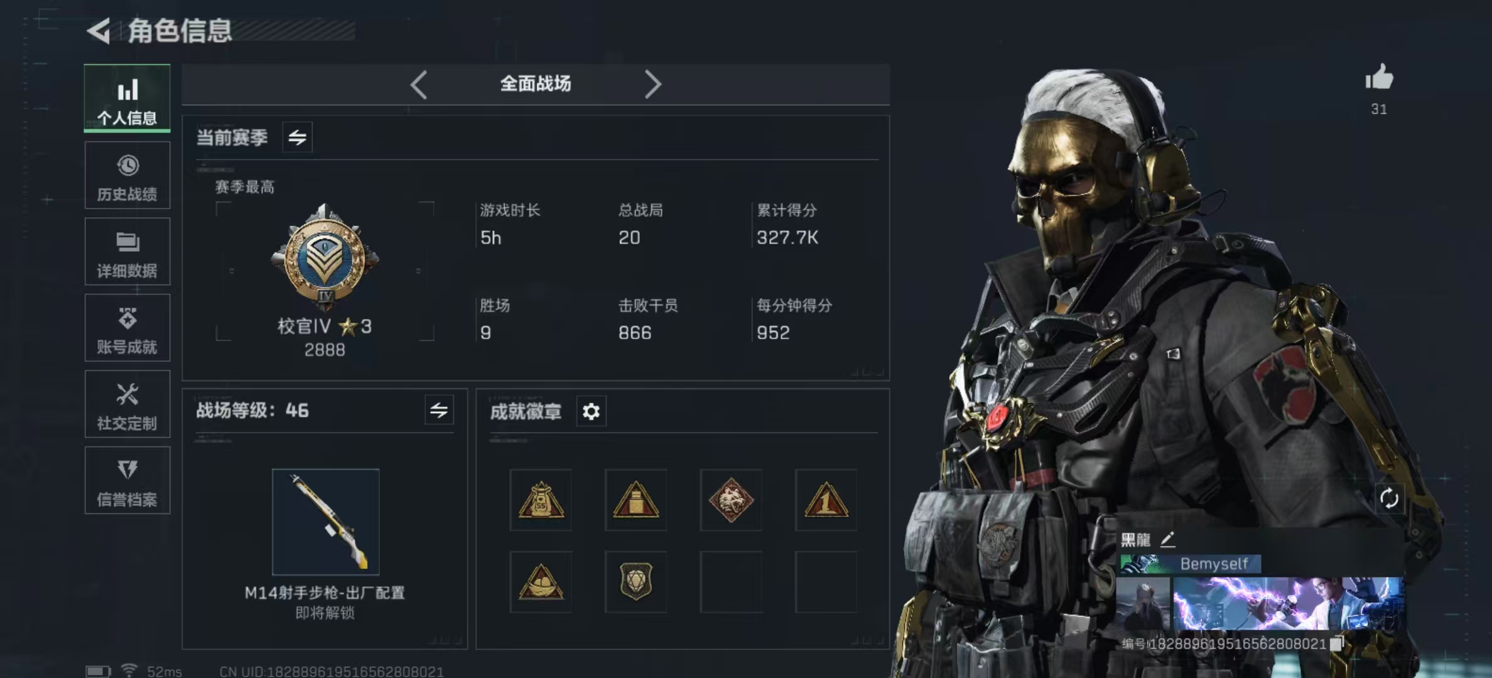Open the 历史战绩 history sidebar item

tap(127, 175)
